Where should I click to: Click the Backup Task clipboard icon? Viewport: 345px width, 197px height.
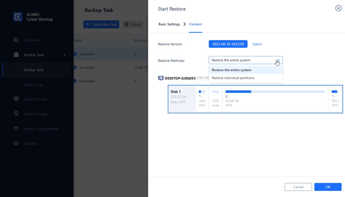click(16, 55)
